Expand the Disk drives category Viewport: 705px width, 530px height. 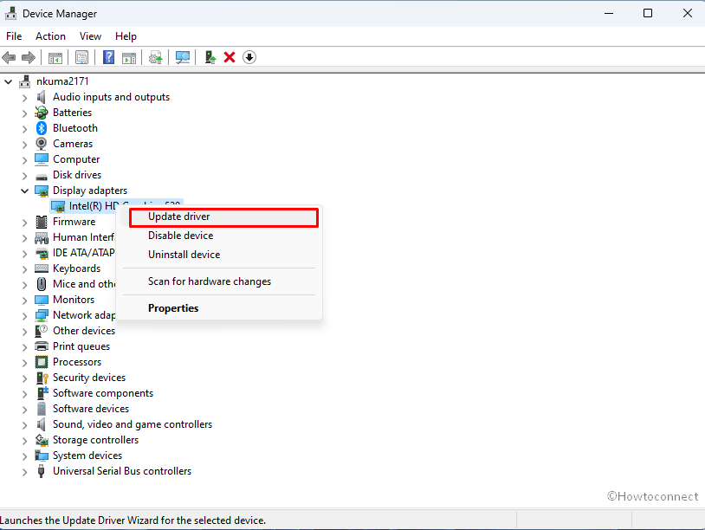tap(25, 175)
